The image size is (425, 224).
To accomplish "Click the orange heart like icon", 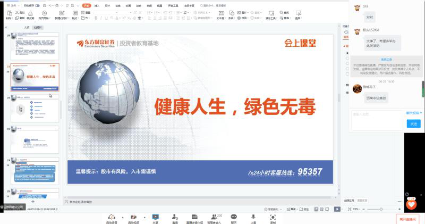I will 411,204.
